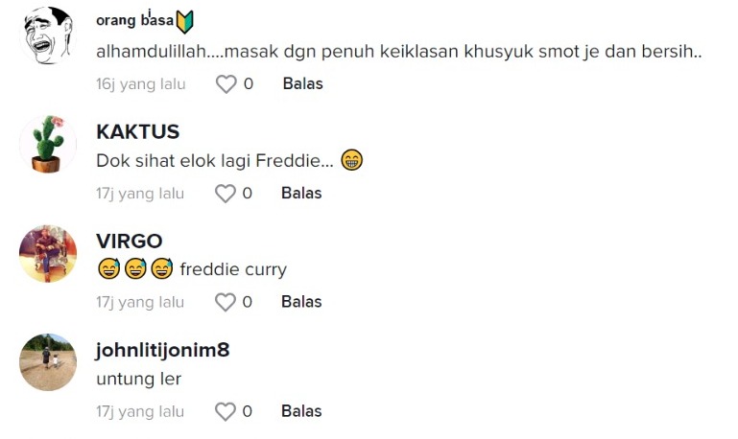The height and width of the screenshot is (439, 738).
Task: Reply to orang biasa's comment
Action: coord(302,84)
